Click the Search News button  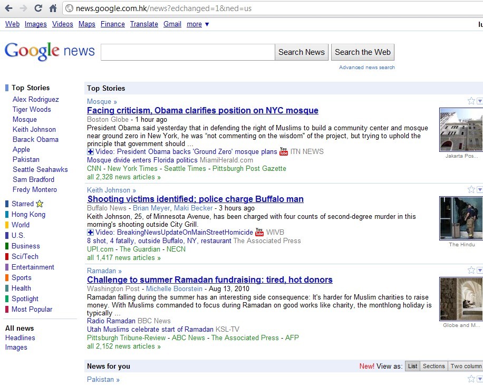tap(302, 52)
